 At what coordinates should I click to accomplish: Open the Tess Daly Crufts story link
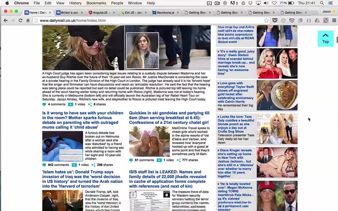(236, 124)
